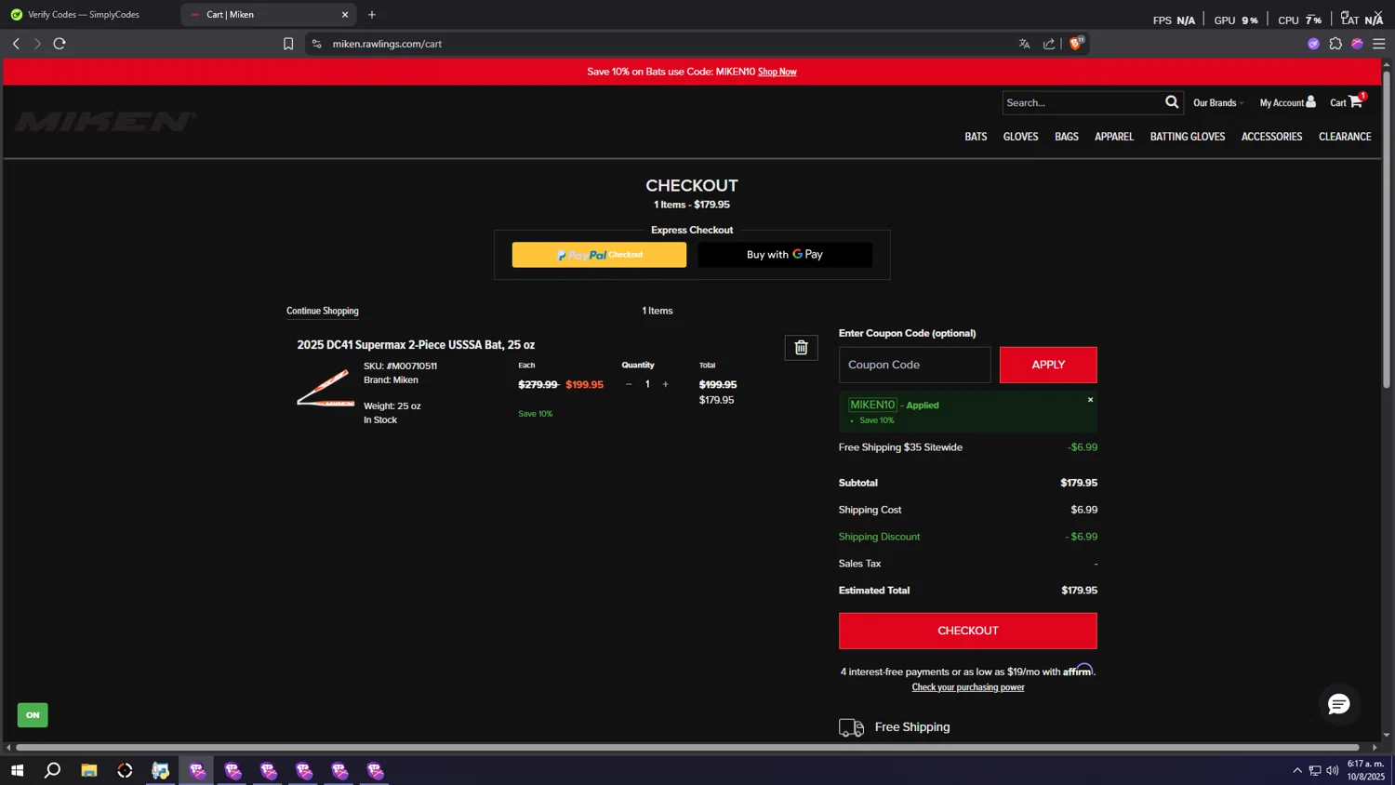Click the red APPLY coupon button

tap(1048, 365)
